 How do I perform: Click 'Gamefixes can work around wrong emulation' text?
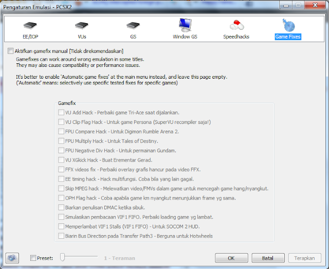pyautogui.click(x=80, y=59)
